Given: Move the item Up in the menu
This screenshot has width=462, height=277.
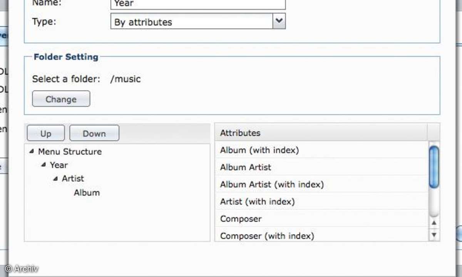Looking at the screenshot, I should pyautogui.click(x=45, y=133).
